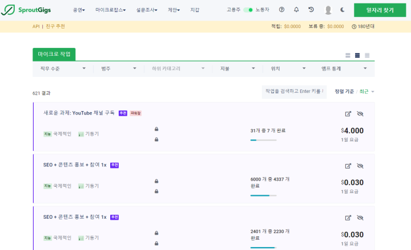This screenshot has width=411, height=250.
Task: Switch to the compact list view icon
Action: point(367,55)
